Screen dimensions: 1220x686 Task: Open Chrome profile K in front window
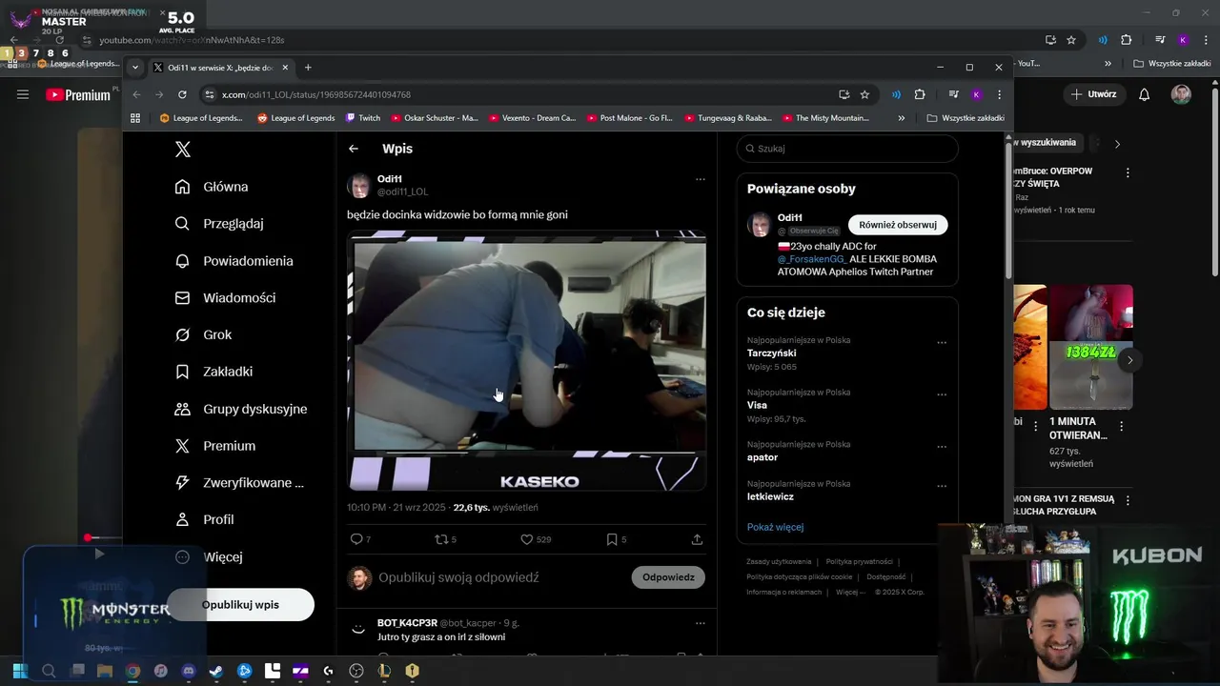pos(976,94)
